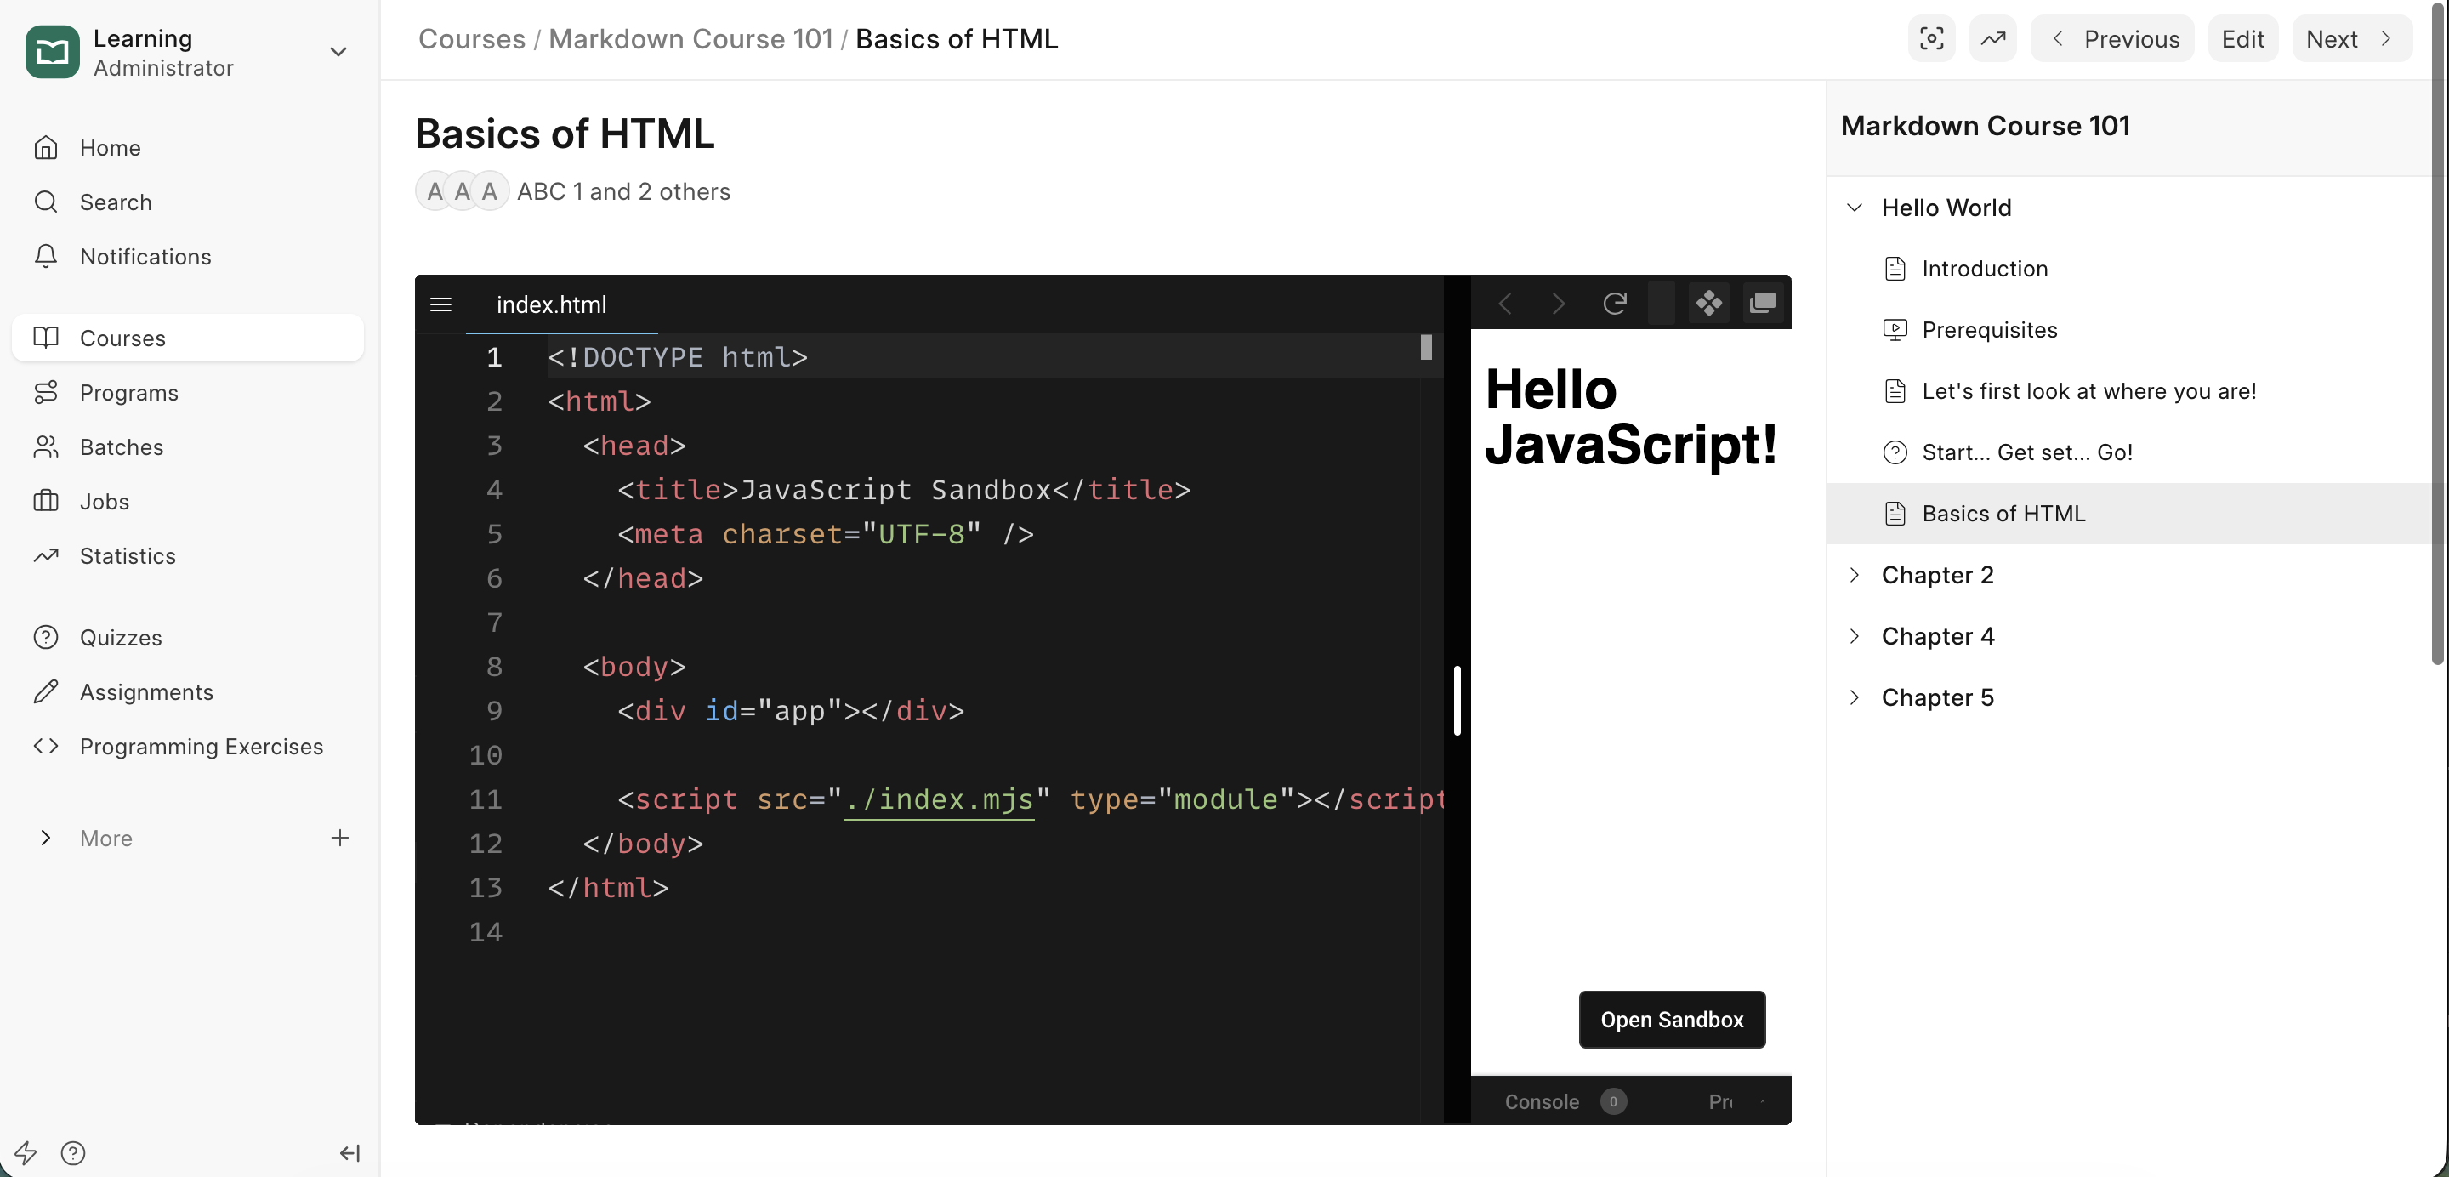Click the lightning bolt icon at bottom
The height and width of the screenshot is (1177, 2449).
click(26, 1153)
